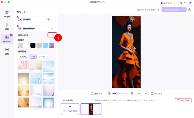Choose the golden light burst background thumbnail
This screenshot has height=118, width=194.
pyautogui.click(x=24, y=91)
